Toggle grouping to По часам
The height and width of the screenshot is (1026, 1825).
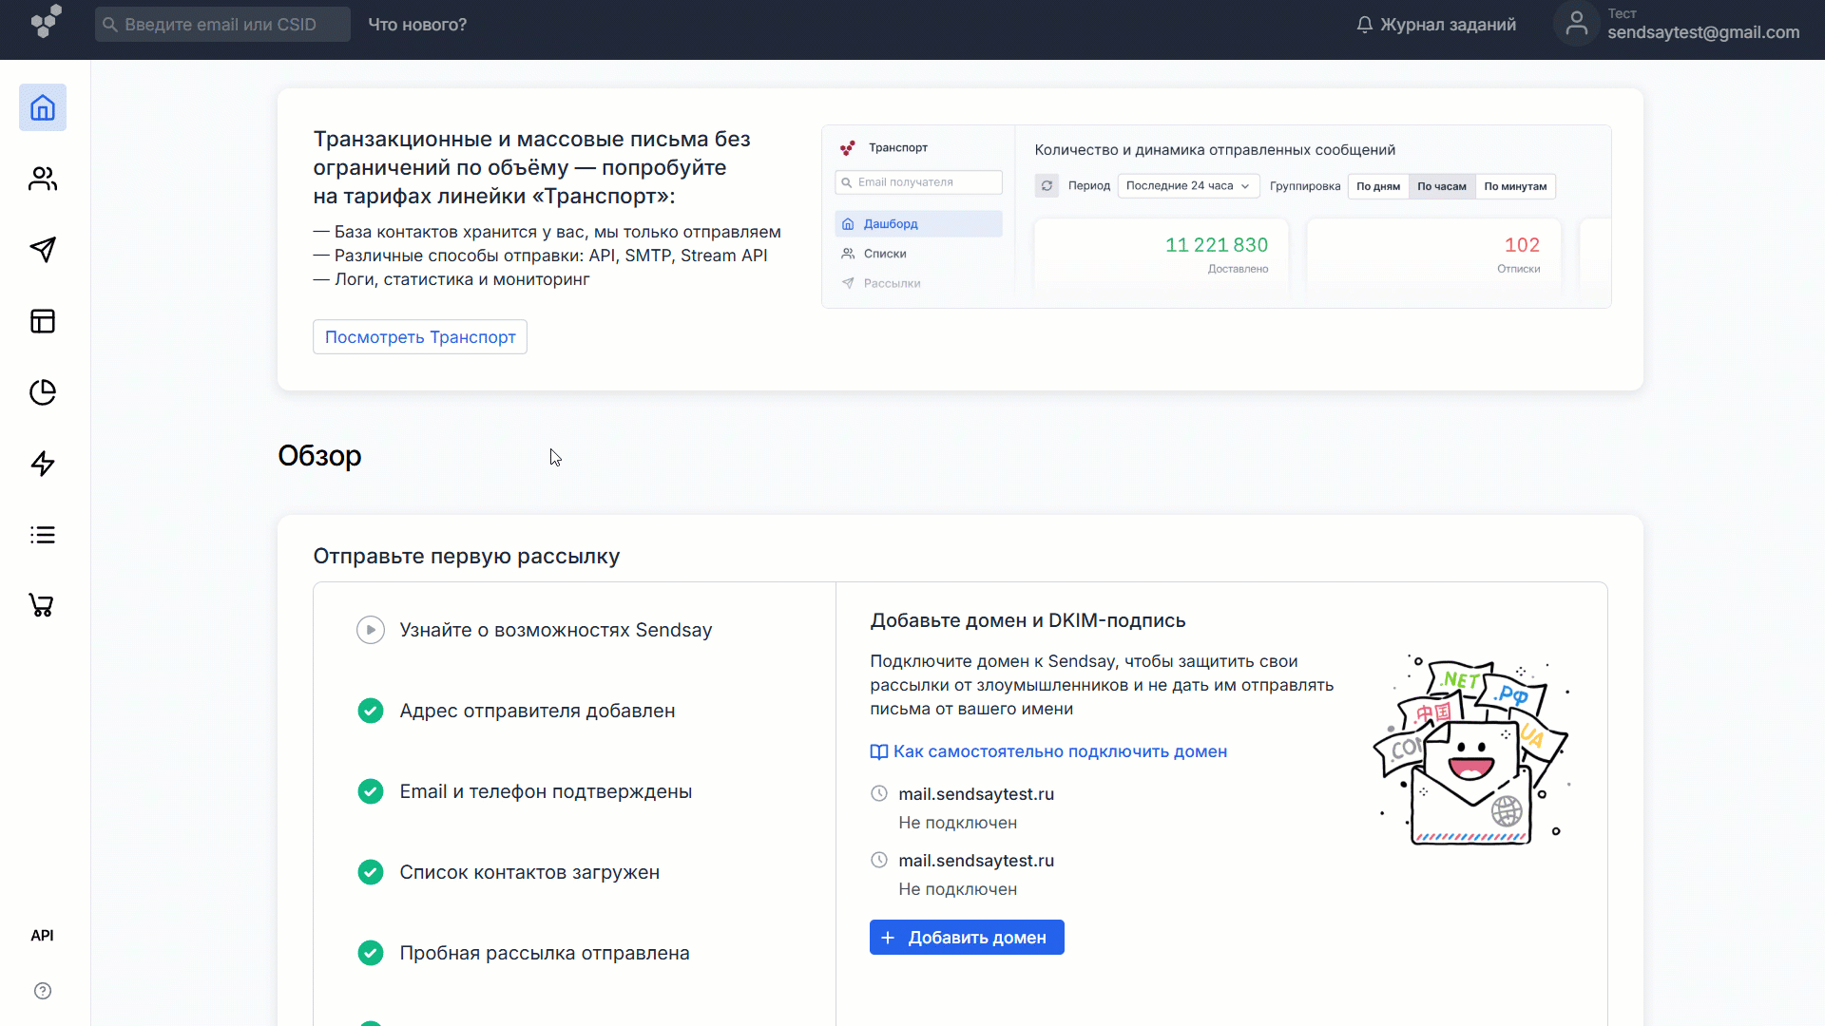point(1442,186)
